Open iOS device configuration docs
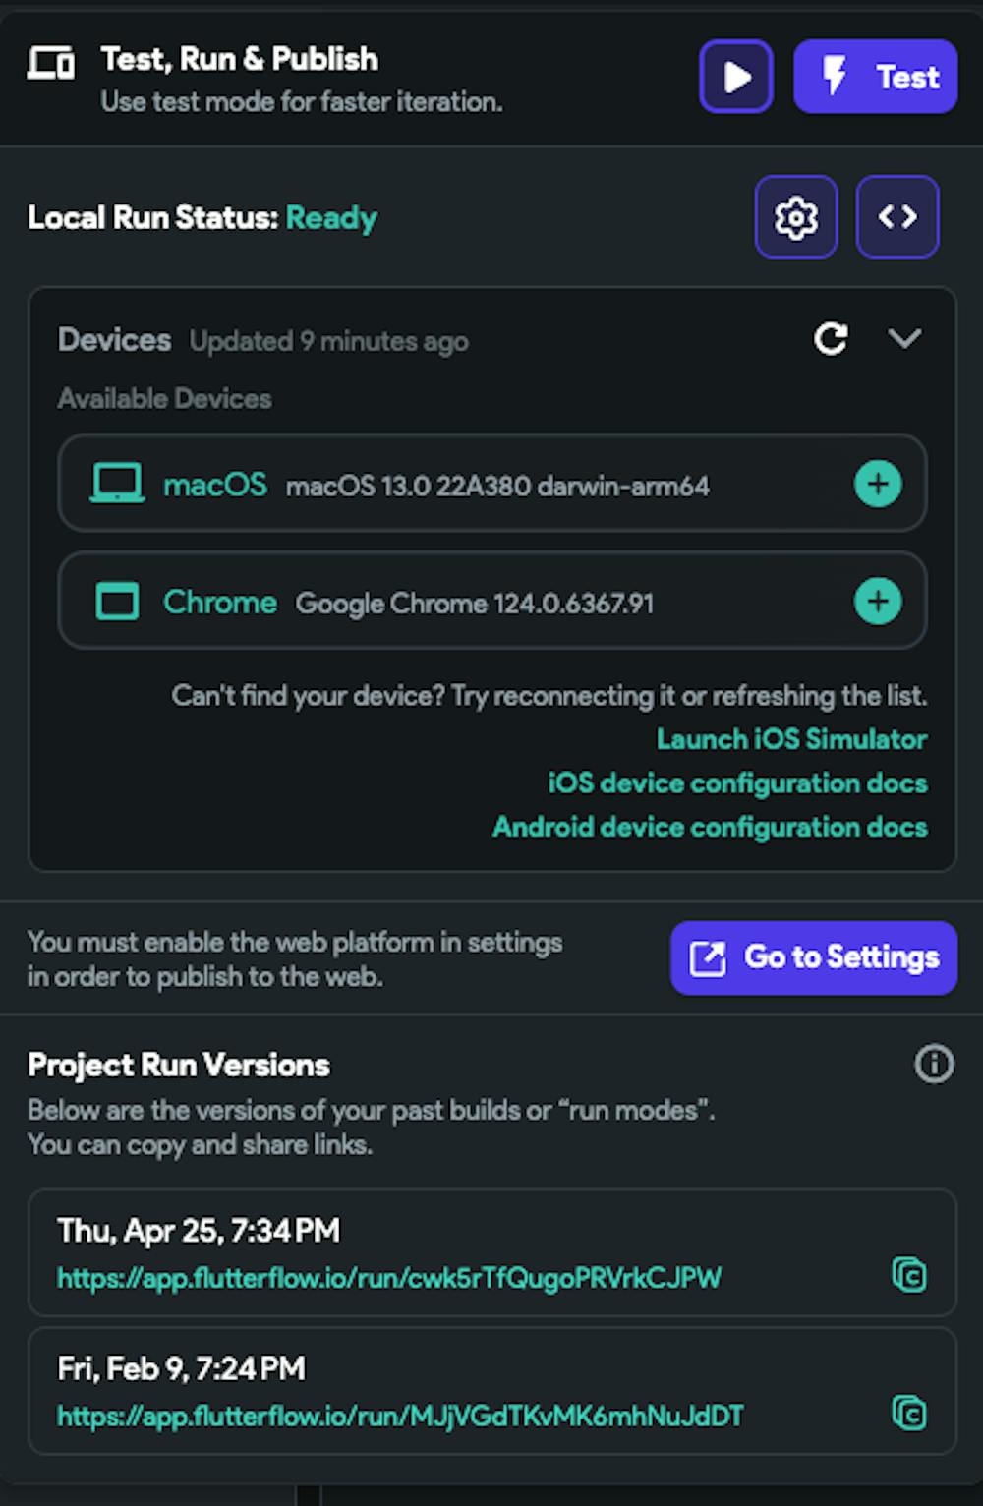983x1506 pixels. tap(737, 783)
